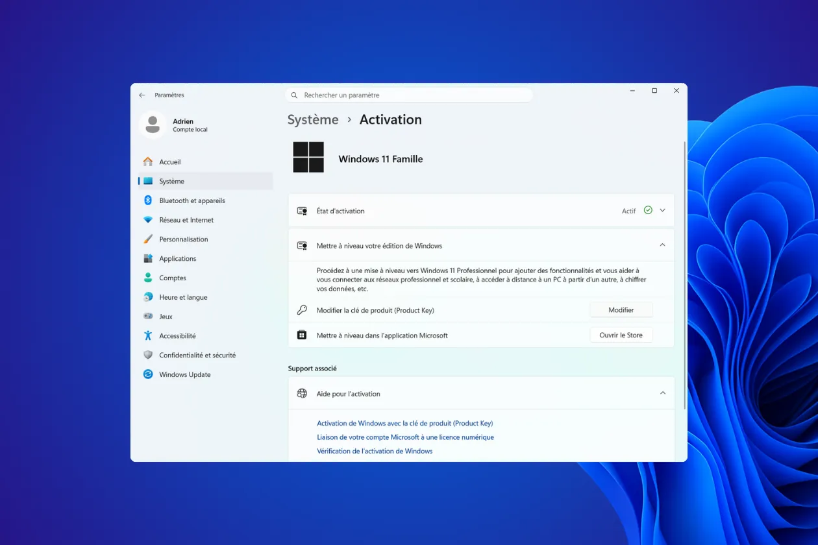This screenshot has width=818, height=545.
Task: Click the Rechercher un paramètre field
Action: click(409, 95)
